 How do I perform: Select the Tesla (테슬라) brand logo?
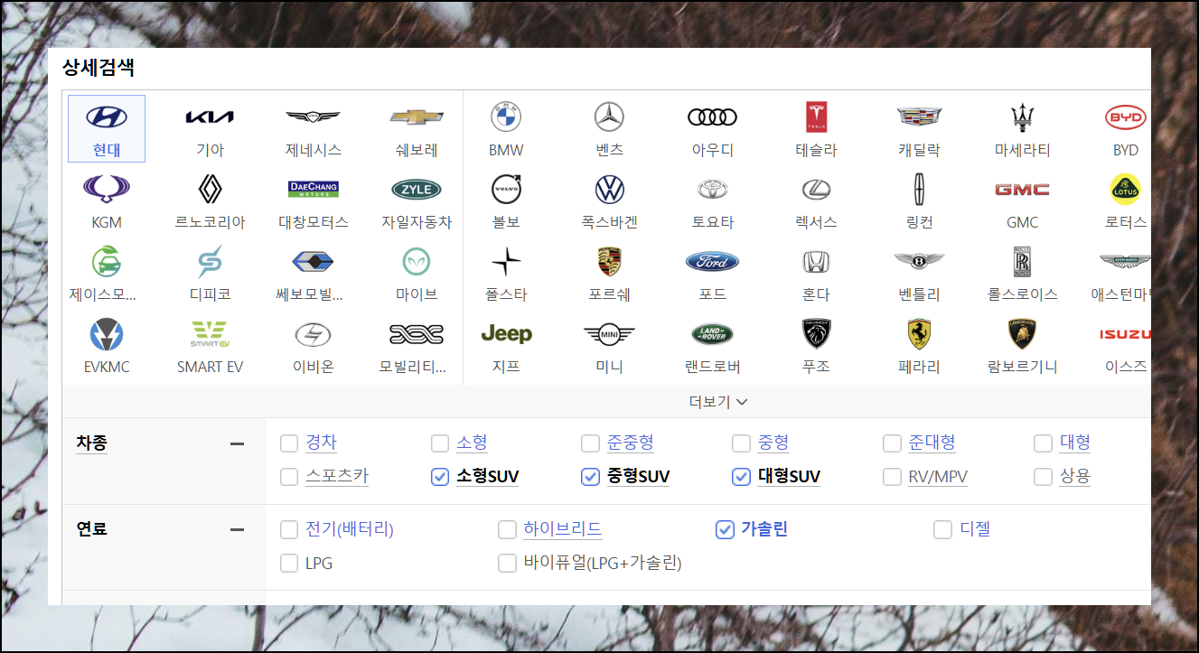point(816,117)
